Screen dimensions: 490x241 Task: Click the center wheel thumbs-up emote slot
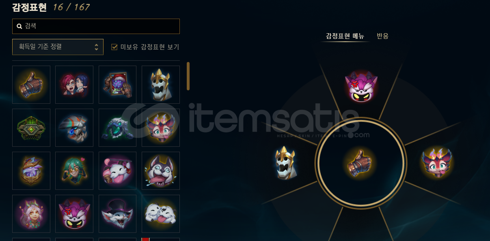(361, 163)
